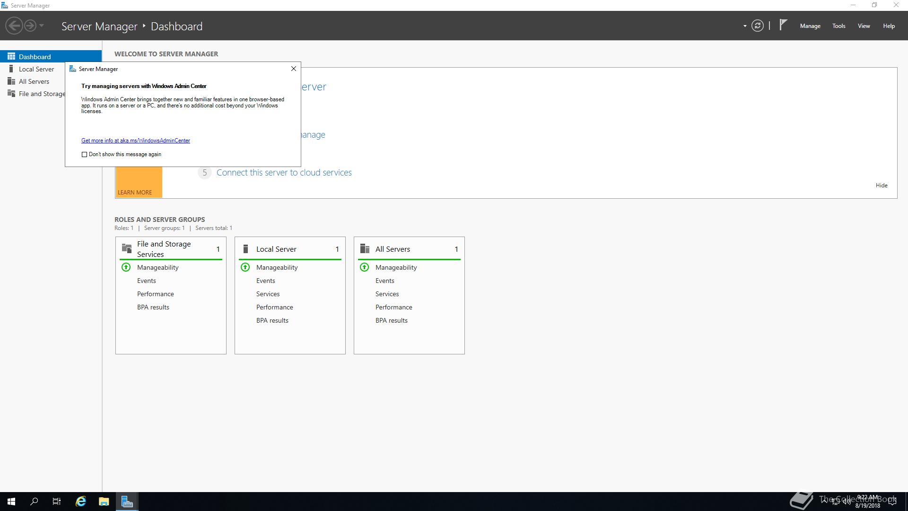Click the network icon in the system tray

click(x=836, y=502)
